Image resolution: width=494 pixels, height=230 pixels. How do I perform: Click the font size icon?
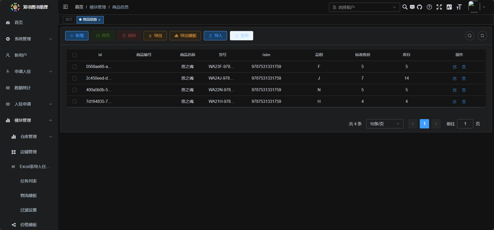(459, 7)
